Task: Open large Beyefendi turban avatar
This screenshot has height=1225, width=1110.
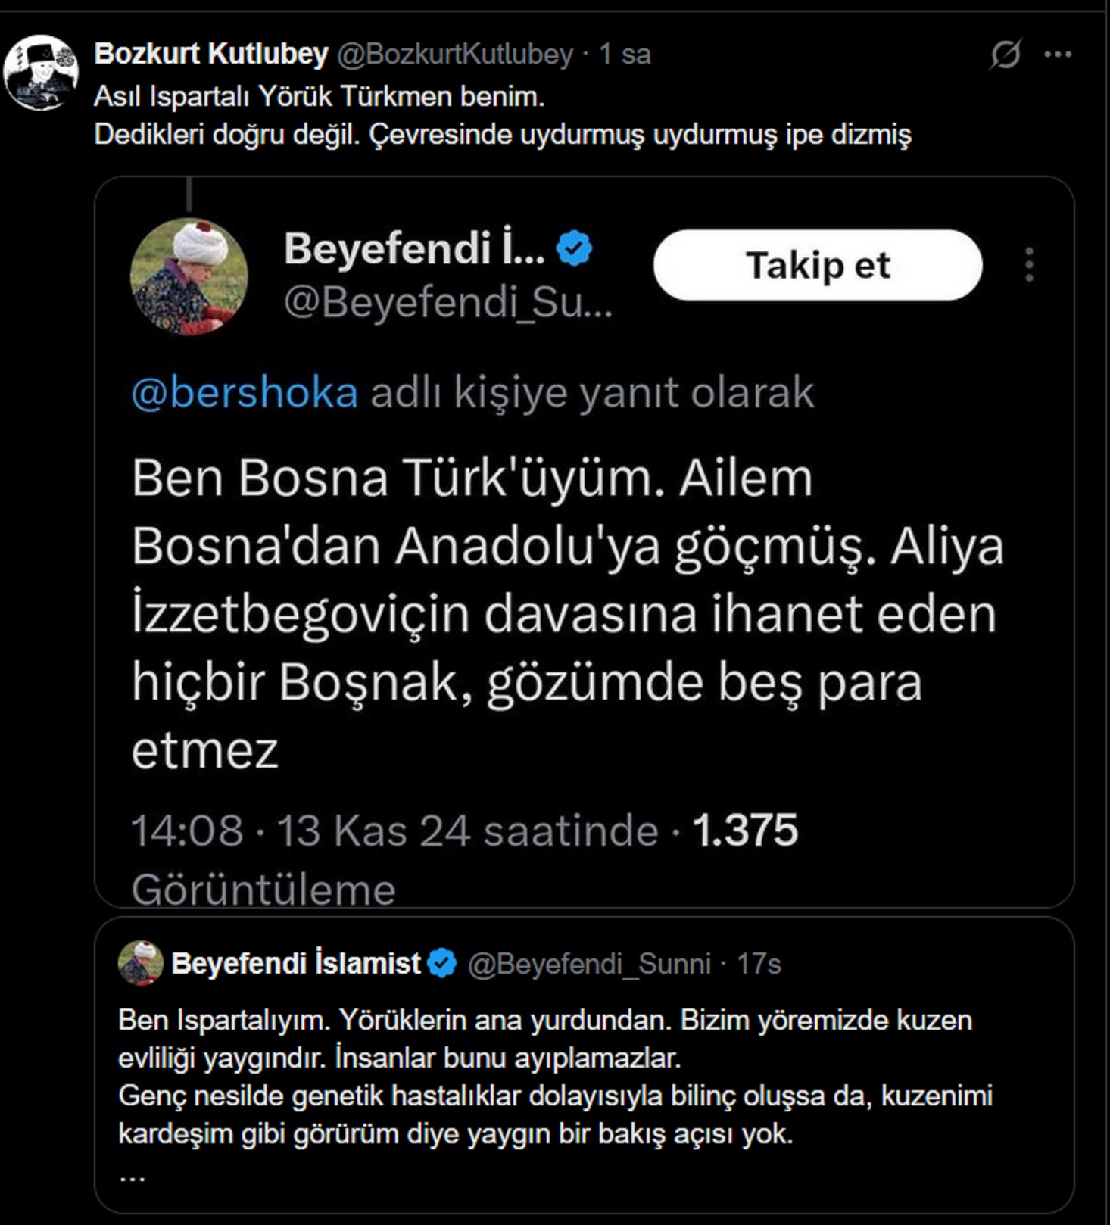Action: click(189, 276)
